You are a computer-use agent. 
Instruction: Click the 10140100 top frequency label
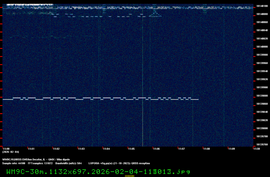click(x=262, y=6)
